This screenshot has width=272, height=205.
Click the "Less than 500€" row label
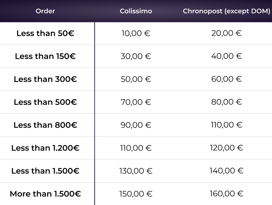45,102
